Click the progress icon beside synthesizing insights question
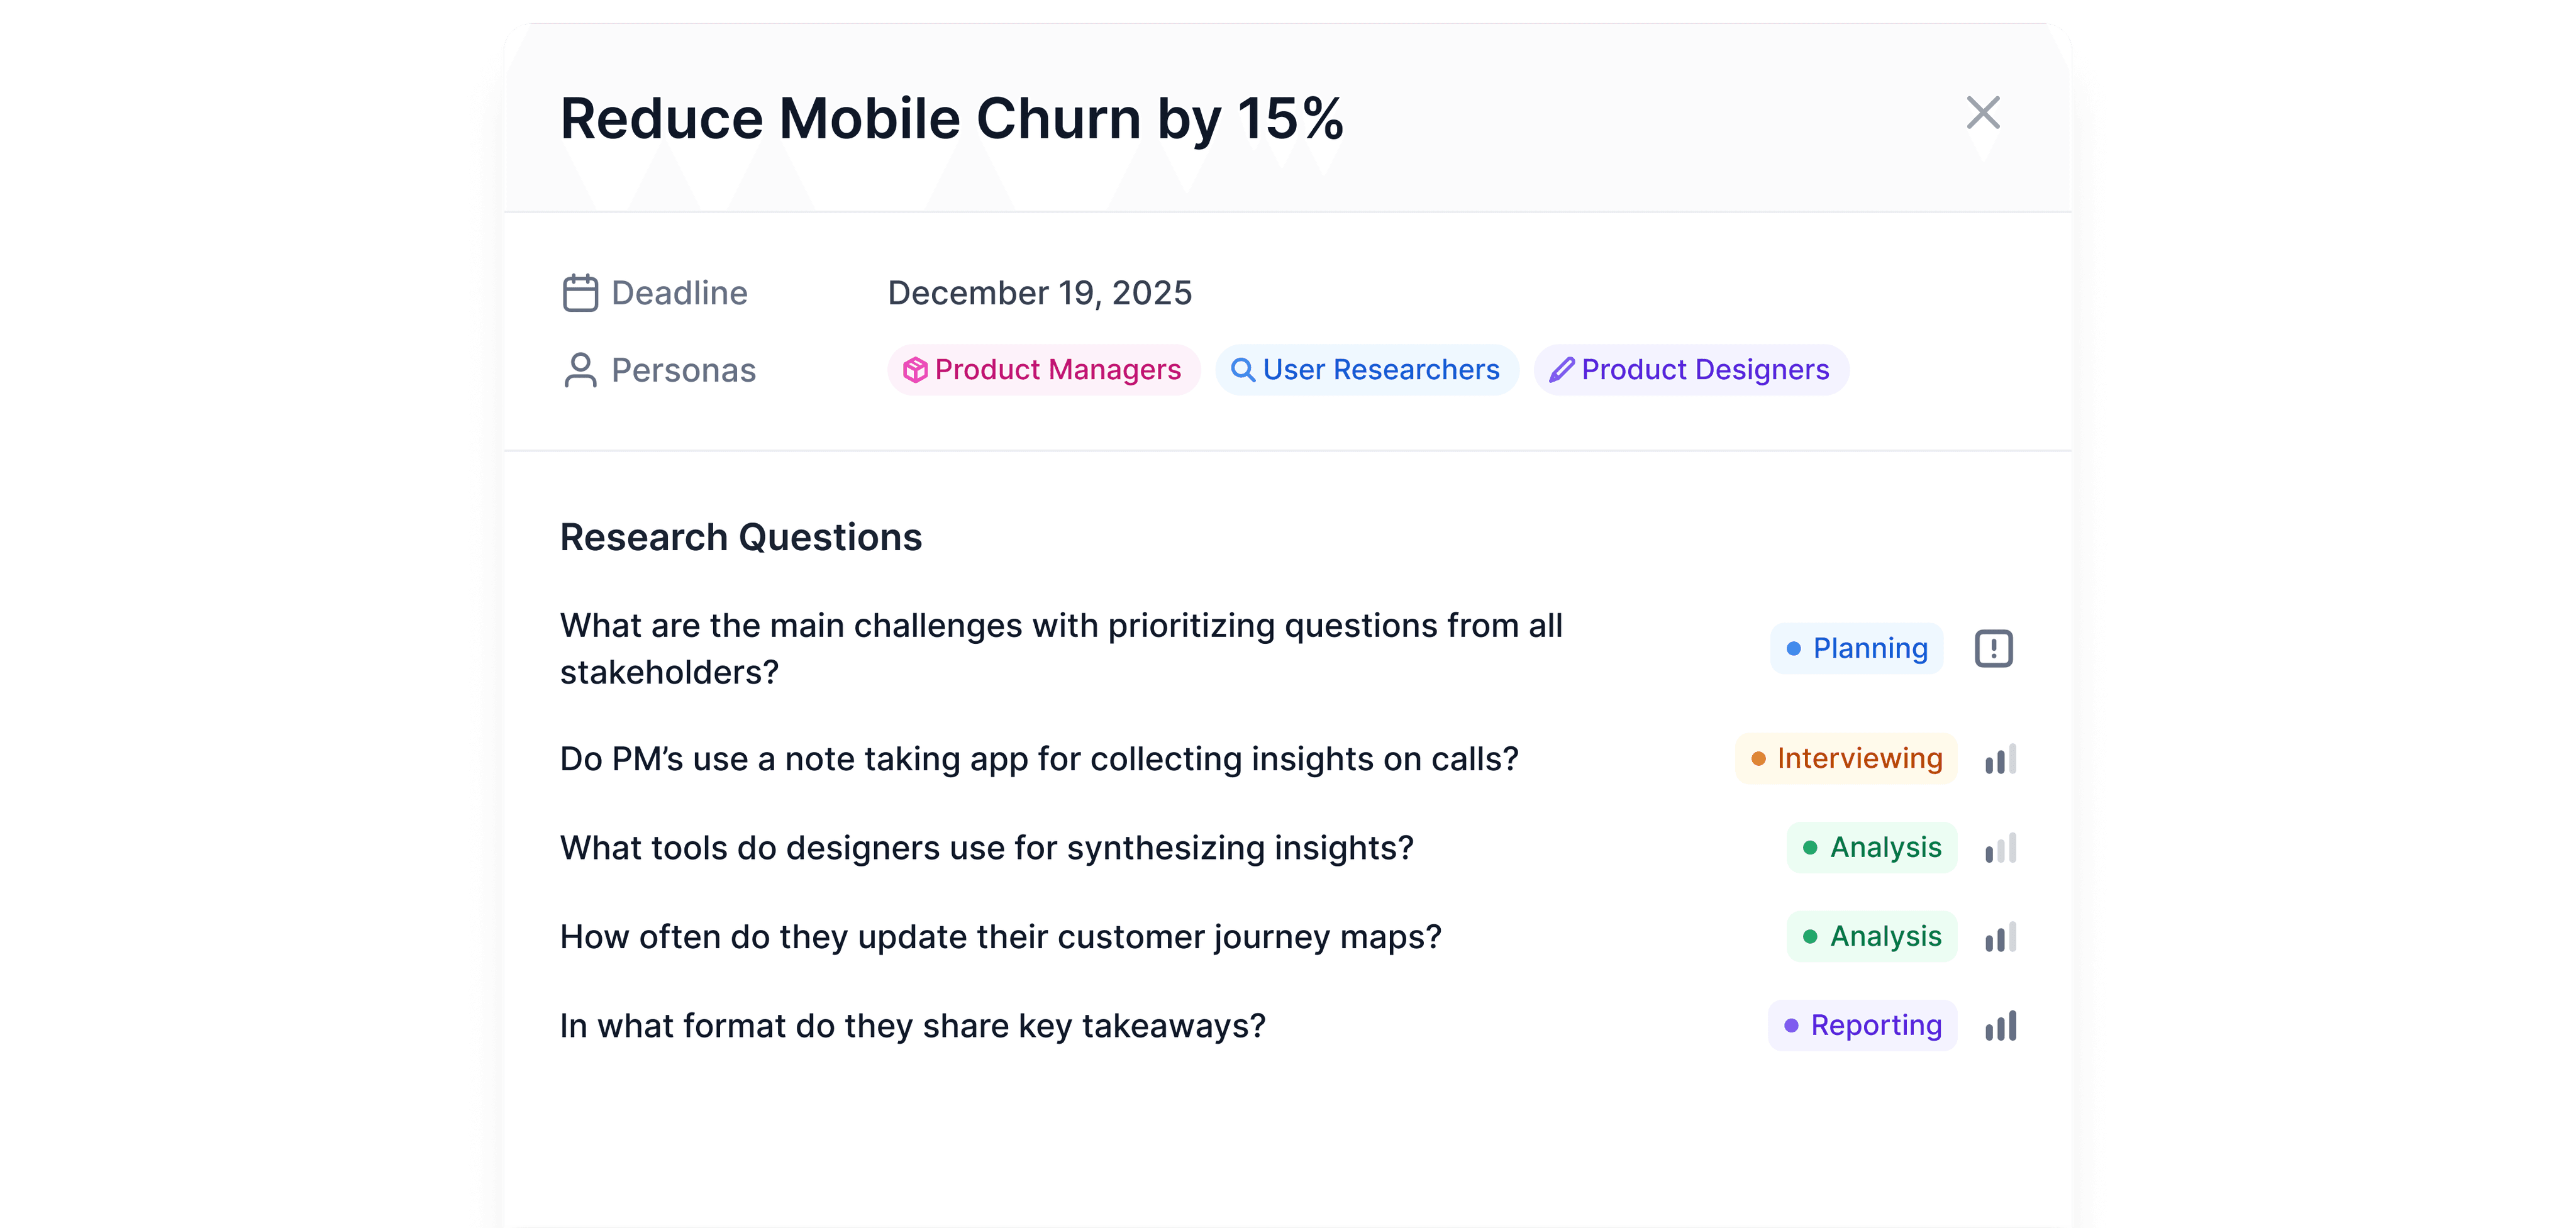The height and width of the screenshot is (1228, 2576). pos(2000,847)
